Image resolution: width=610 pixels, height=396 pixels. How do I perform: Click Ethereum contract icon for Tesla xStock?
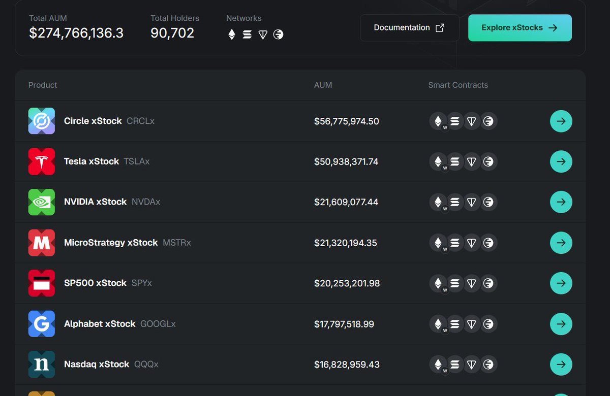[438, 161]
